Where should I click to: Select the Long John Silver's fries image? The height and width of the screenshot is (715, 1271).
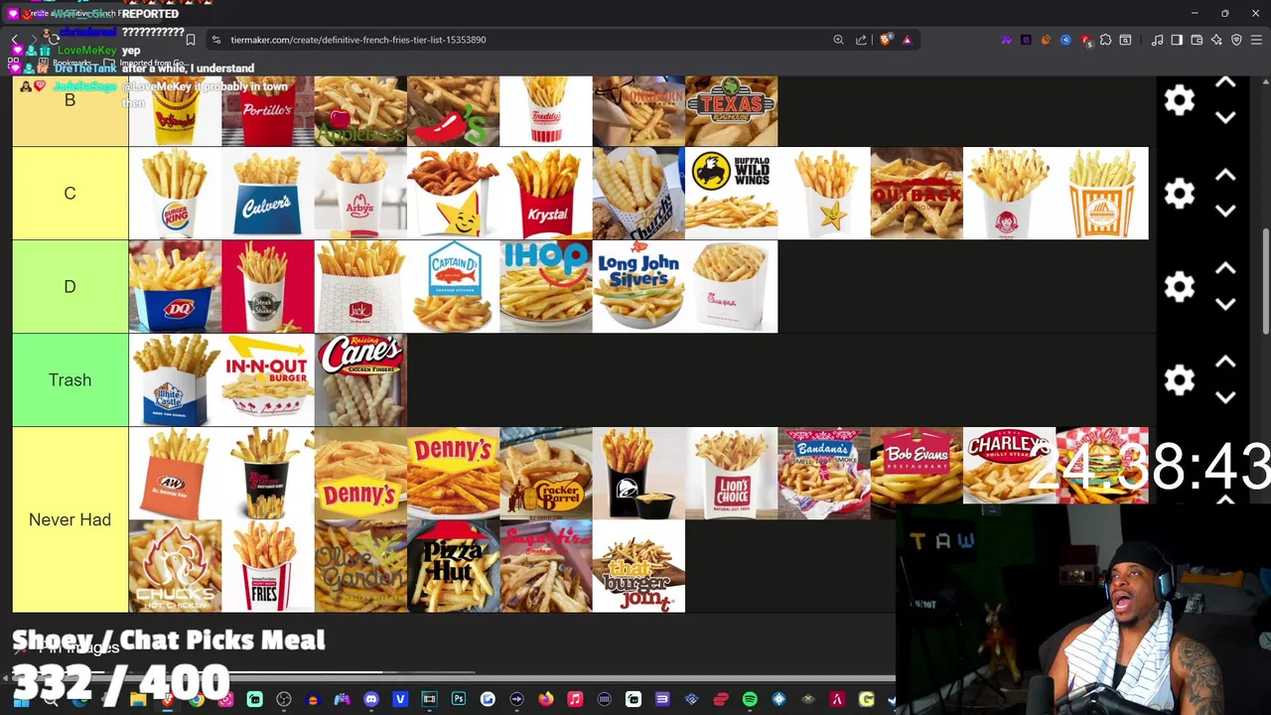[x=638, y=287]
